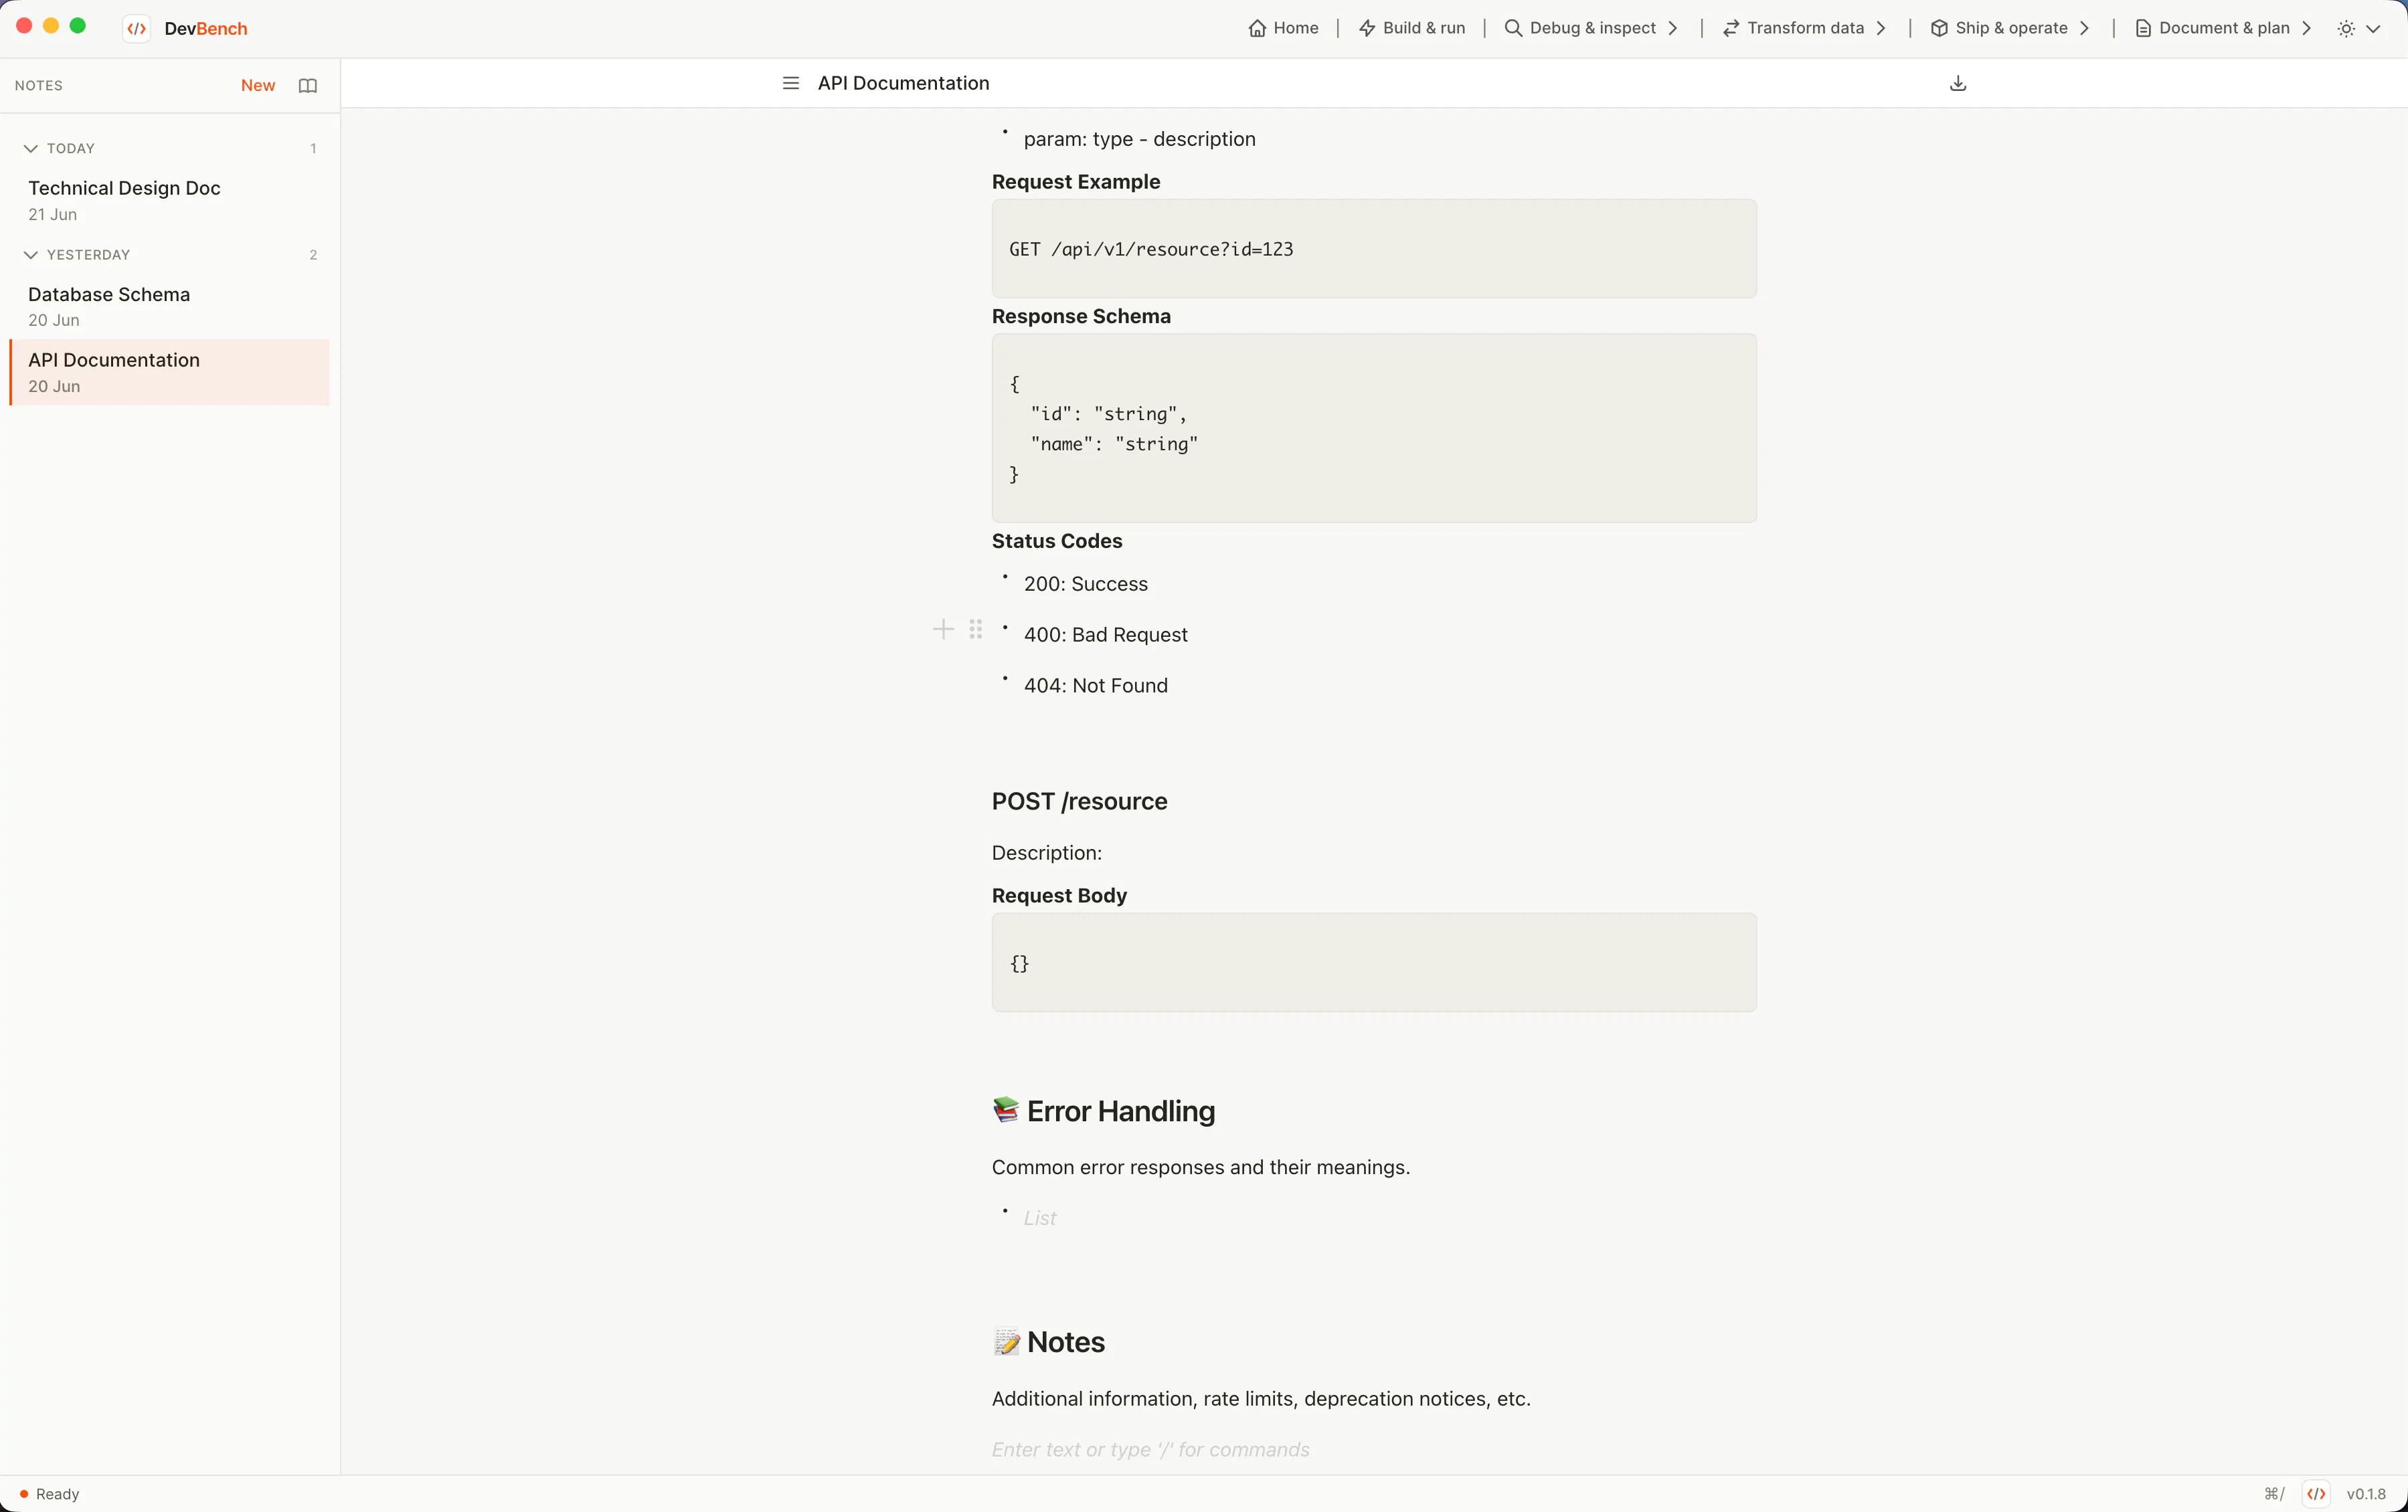The image size is (2408, 1512).
Task: Click the '200: Success' bullet
Action: pos(1085,583)
